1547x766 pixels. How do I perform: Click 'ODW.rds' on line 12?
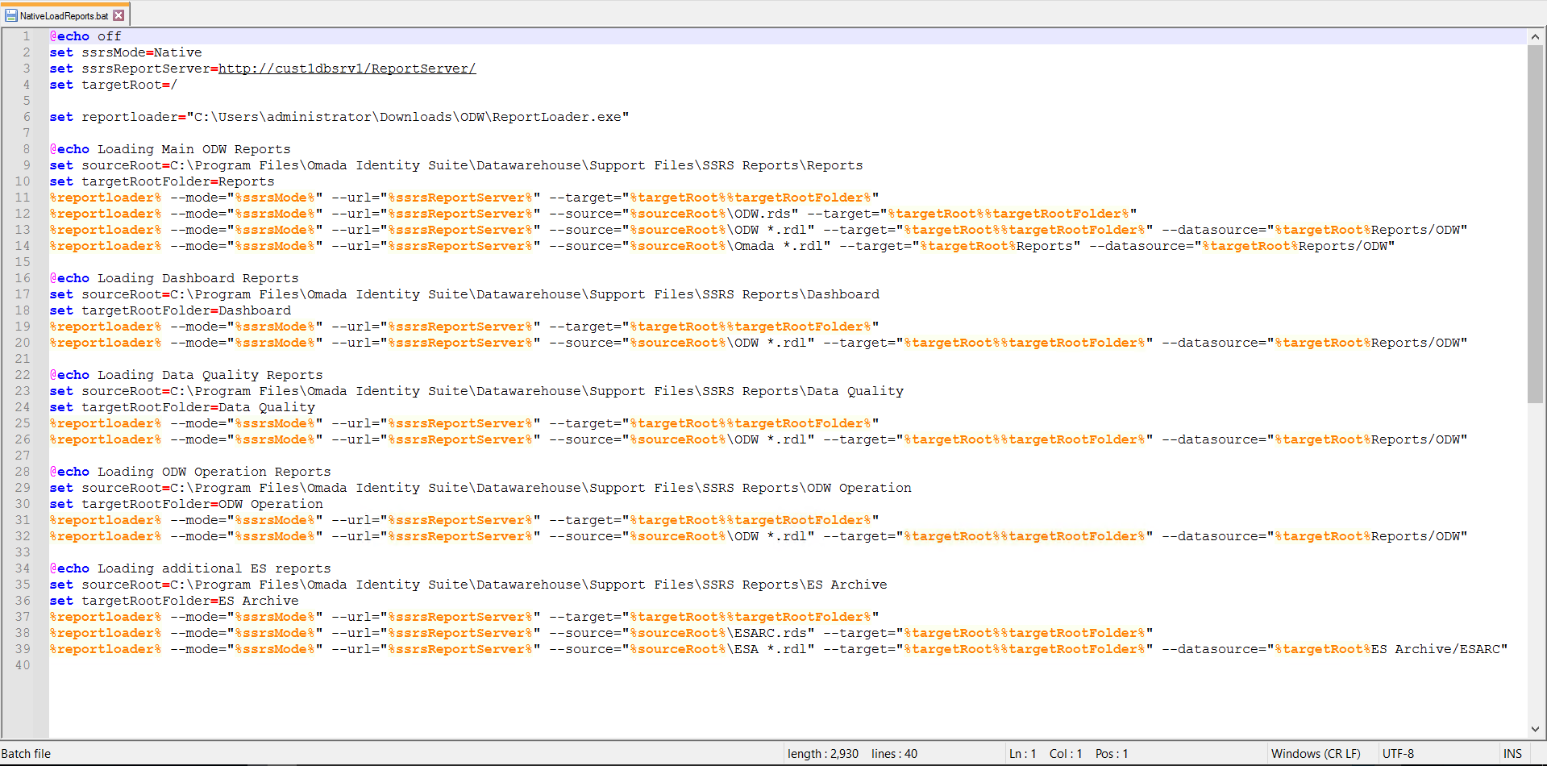coord(763,214)
